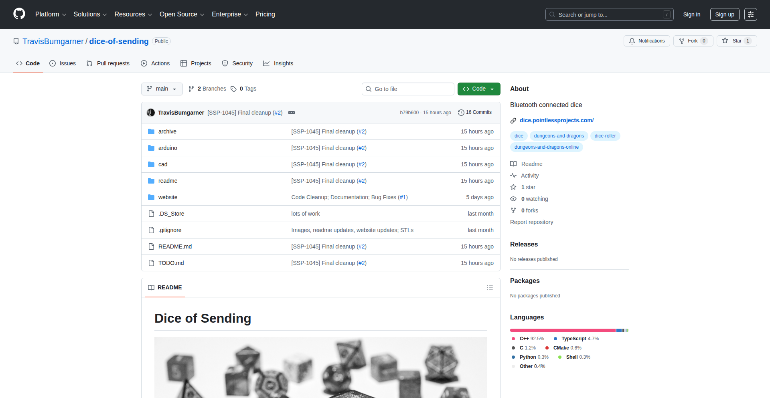Click the website folder icon
770x398 pixels.
(x=151, y=197)
